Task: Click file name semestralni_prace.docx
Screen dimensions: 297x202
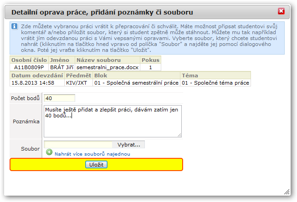Action: click(x=108, y=67)
